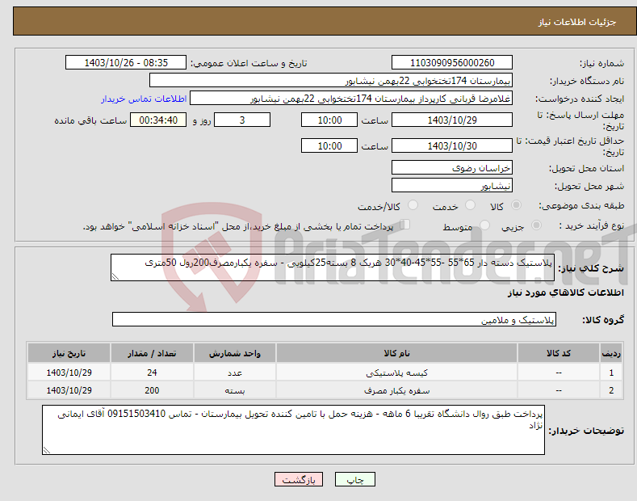The image size is (637, 501).
Task: Click the need date of کیسه پلاستیکی row
Action: tap(69, 373)
